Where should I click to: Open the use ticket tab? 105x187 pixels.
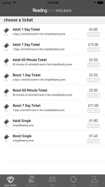pos(31,181)
